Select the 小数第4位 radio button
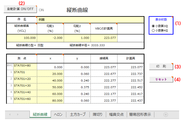Image resolution: width=195 pixels, height=121 pixels. [x=153, y=30]
